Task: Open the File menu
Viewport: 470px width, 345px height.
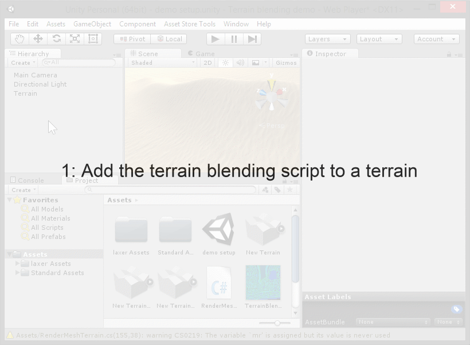Action: (x=14, y=24)
